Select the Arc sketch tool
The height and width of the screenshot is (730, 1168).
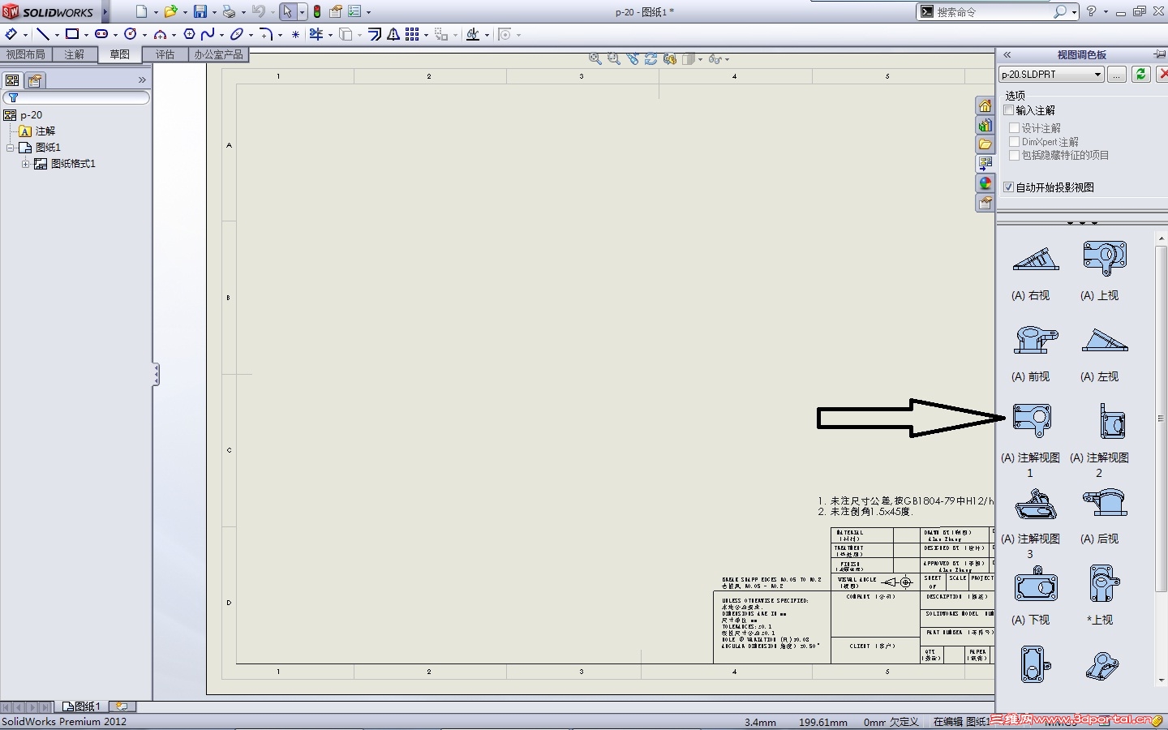[x=160, y=34]
